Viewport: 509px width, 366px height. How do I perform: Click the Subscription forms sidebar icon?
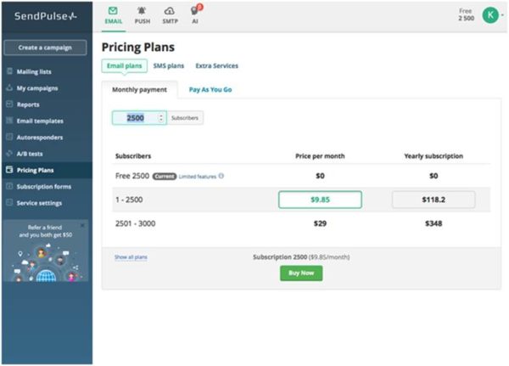point(9,186)
